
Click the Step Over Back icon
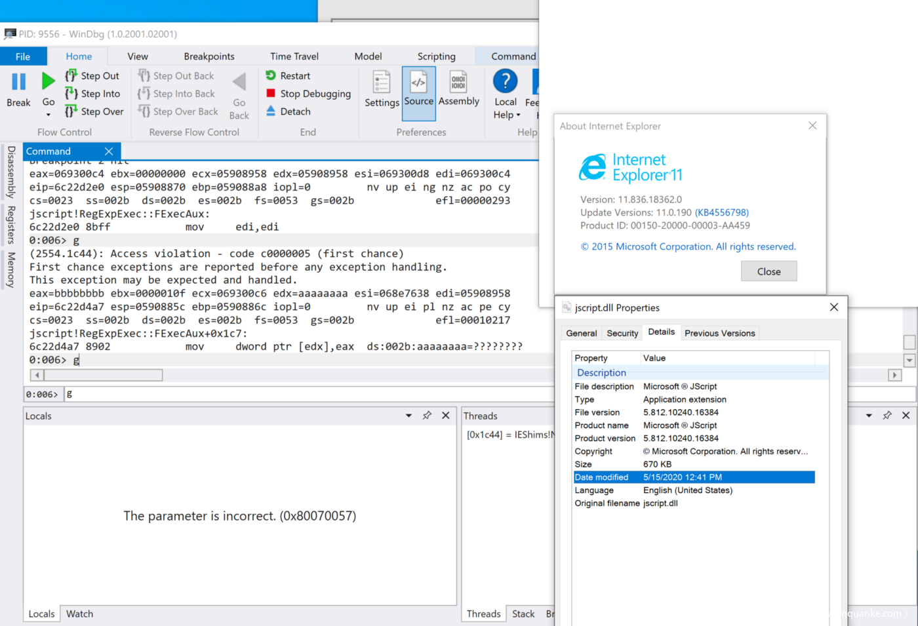click(144, 111)
